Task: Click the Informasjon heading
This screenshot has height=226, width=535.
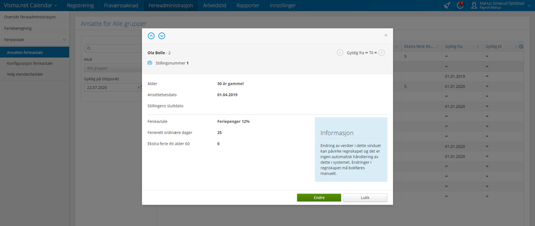Action: tap(337, 133)
